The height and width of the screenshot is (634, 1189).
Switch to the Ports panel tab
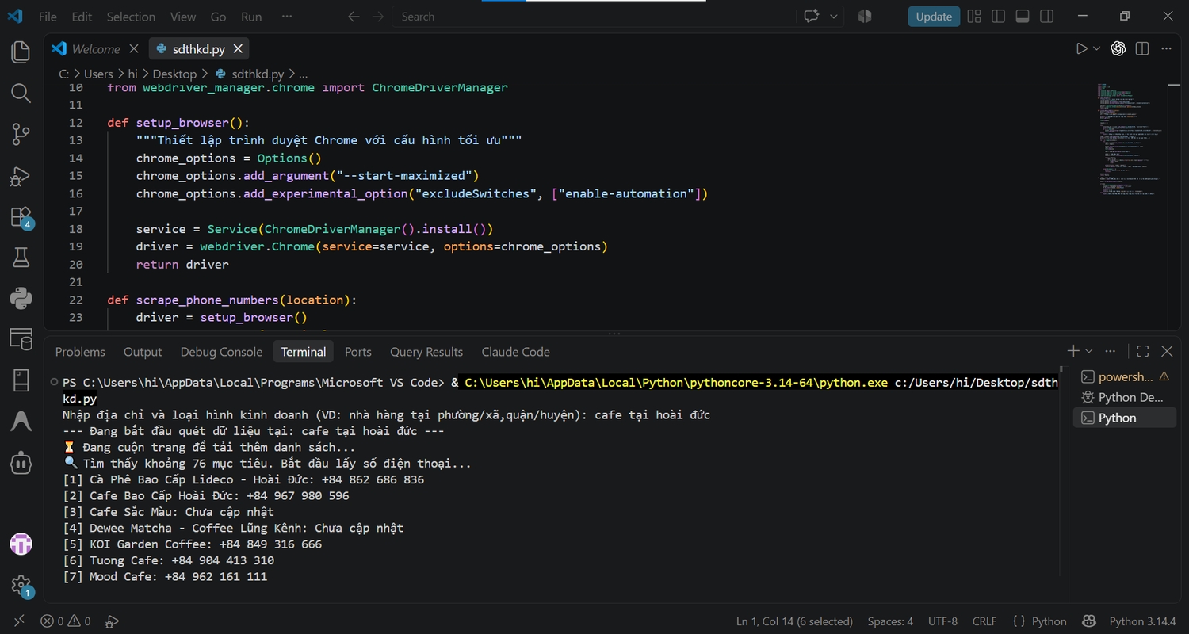pos(357,352)
